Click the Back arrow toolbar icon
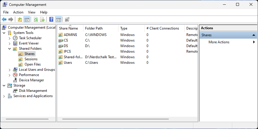The image size is (258, 129). (4, 20)
